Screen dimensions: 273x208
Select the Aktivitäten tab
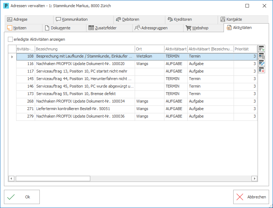click(x=246, y=28)
